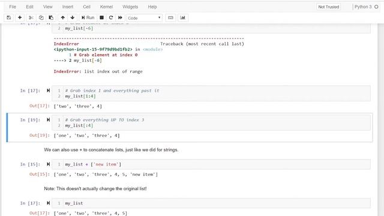Click the 'list index out of range' error text
The width and height of the screenshot is (384, 216).
coord(113,71)
